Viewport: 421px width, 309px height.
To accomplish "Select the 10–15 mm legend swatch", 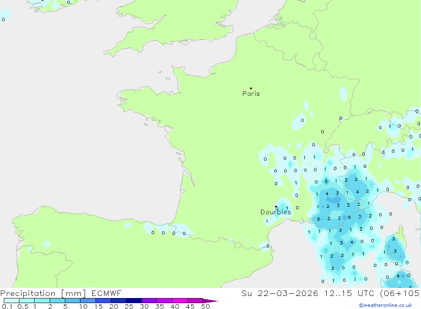I will tap(88, 301).
